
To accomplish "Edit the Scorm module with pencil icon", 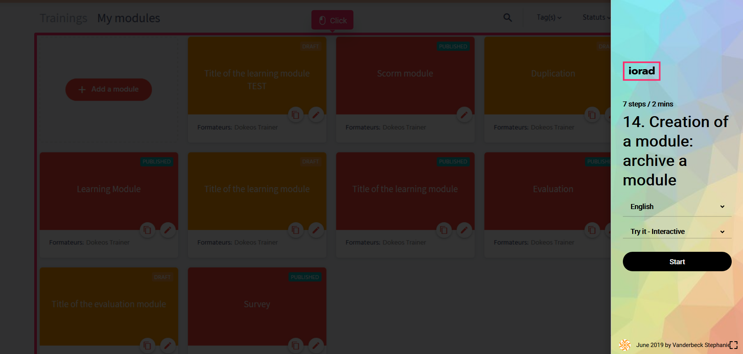I will [464, 115].
